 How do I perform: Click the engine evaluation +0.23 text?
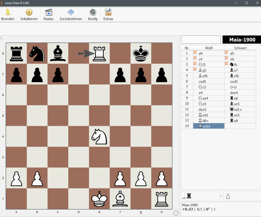tap(187, 209)
